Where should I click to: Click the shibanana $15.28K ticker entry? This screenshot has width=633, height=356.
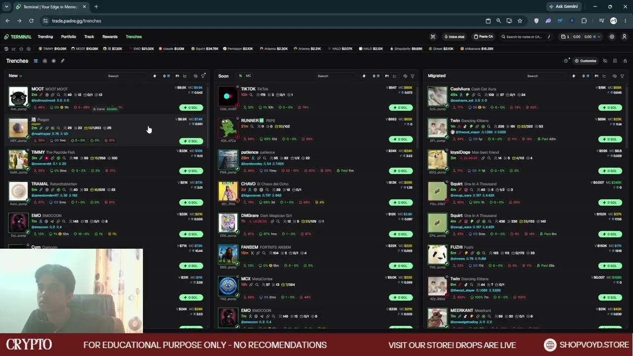477,48
